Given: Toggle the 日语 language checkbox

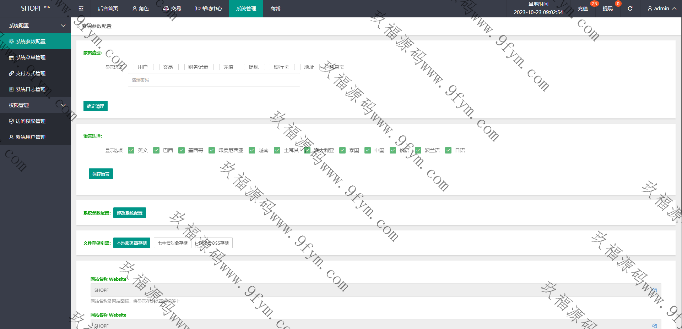Looking at the screenshot, I should tap(448, 150).
